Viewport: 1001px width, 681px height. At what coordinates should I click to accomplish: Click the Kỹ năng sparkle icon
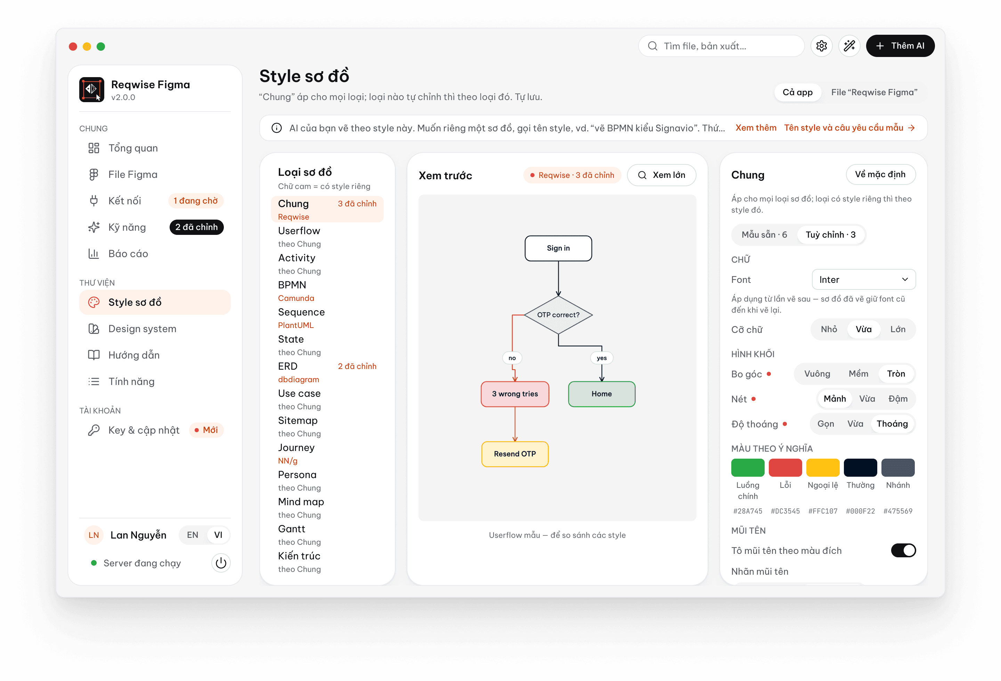pyautogui.click(x=94, y=227)
